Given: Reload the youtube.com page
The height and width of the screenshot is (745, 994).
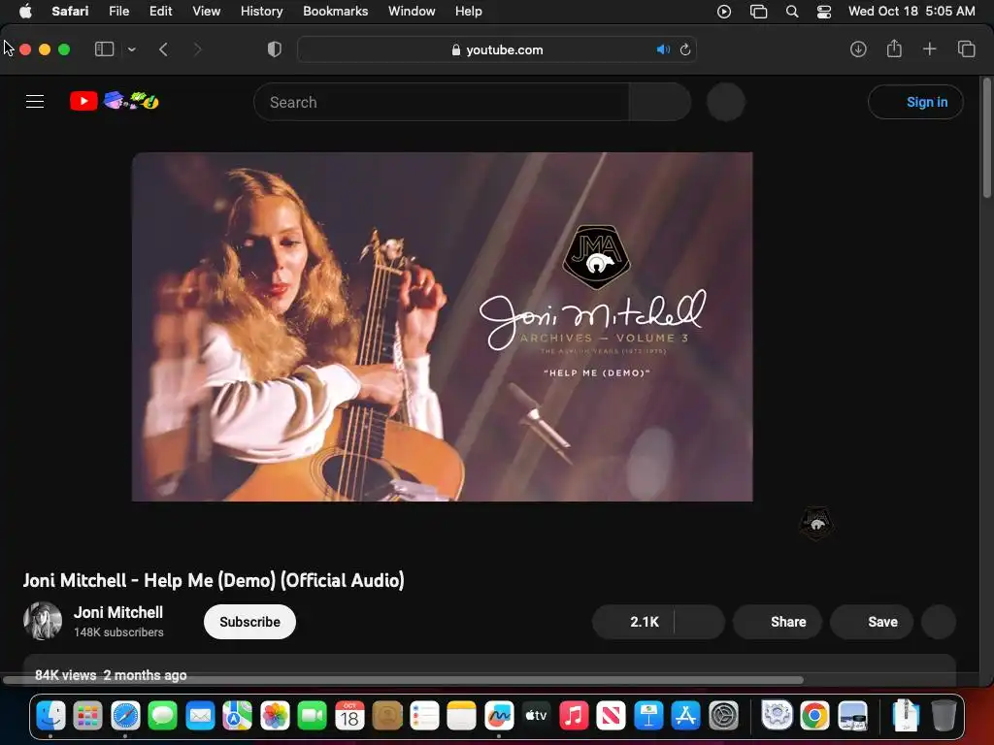Looking at the screenshot, I should coord(685,49).
